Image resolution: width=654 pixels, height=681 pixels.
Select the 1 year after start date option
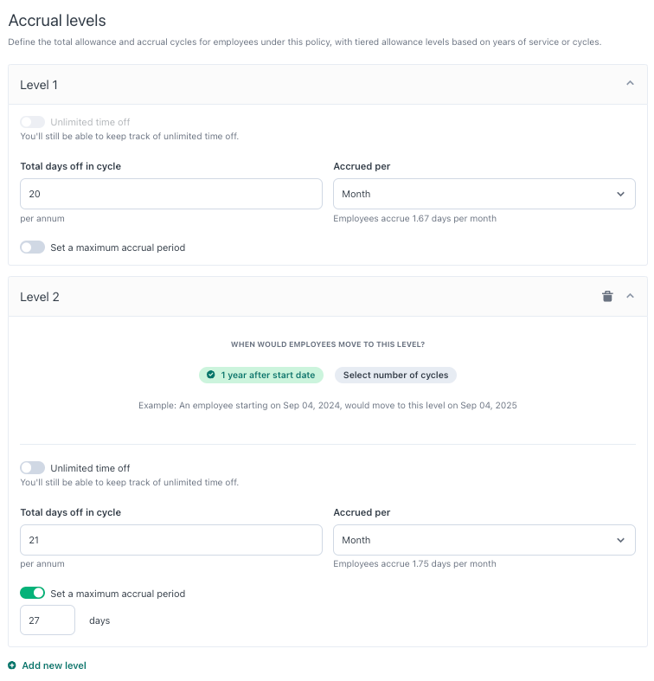coord(261,375)
